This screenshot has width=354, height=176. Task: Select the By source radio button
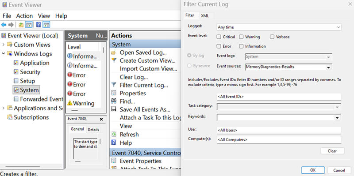point(189,66)
